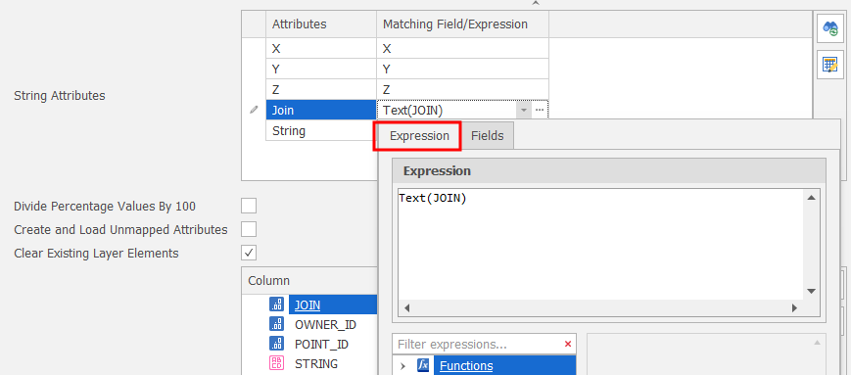Click the expression box scroll-down arrow
The image size is (851, 375).
[x=812, y=292]
